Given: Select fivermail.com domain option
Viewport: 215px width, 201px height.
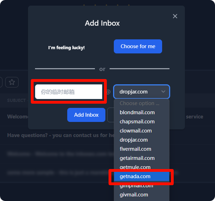Looking at the screenshot, I should [136, 149].
